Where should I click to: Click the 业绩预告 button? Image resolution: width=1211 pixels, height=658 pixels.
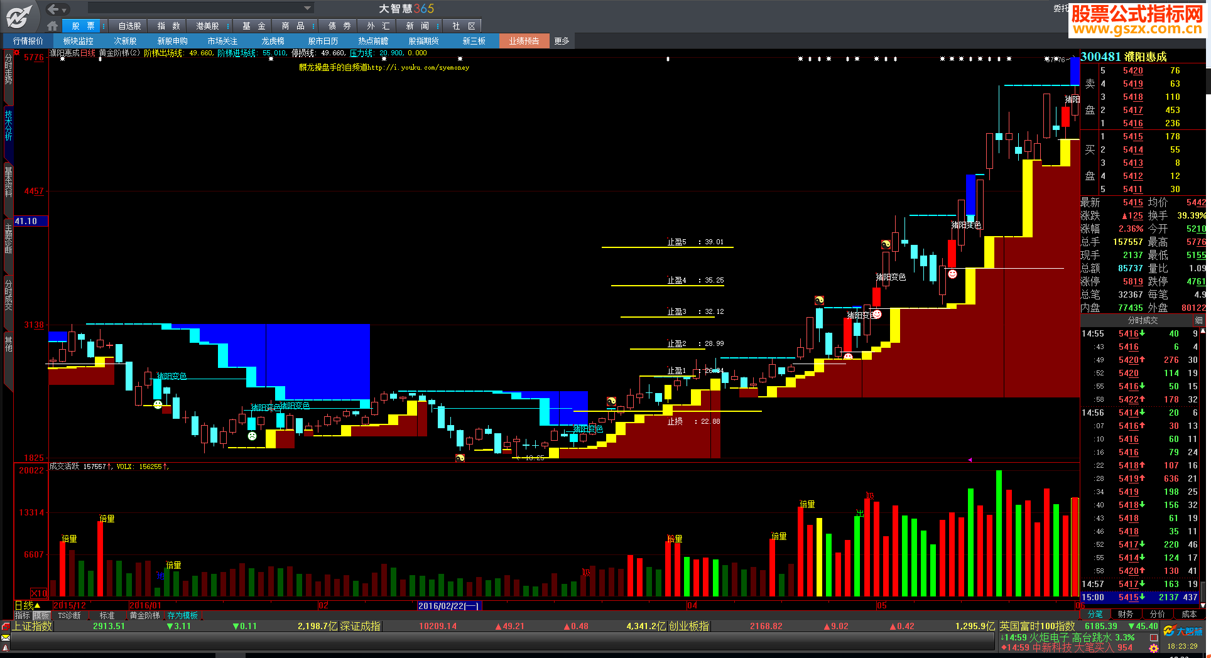point(524,41)
